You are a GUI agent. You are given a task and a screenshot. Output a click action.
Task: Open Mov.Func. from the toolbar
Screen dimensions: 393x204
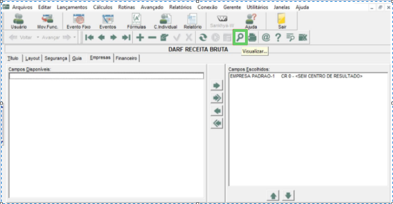(47, 21)
